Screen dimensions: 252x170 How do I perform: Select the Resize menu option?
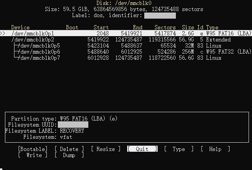coord(105,149)
